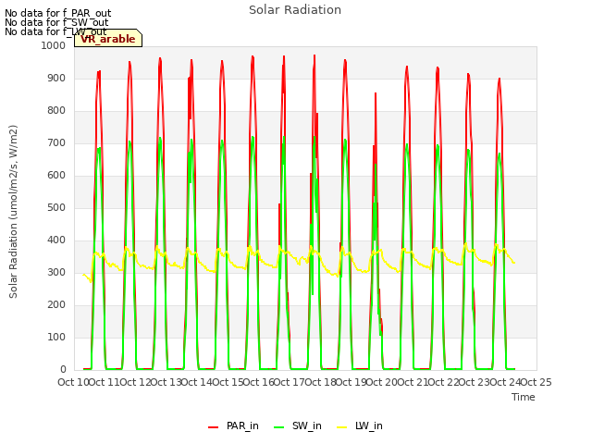Screen dimensions: 592x444
Task: Click the VR_arable annotation box
Action: click(x=108, y=38)
